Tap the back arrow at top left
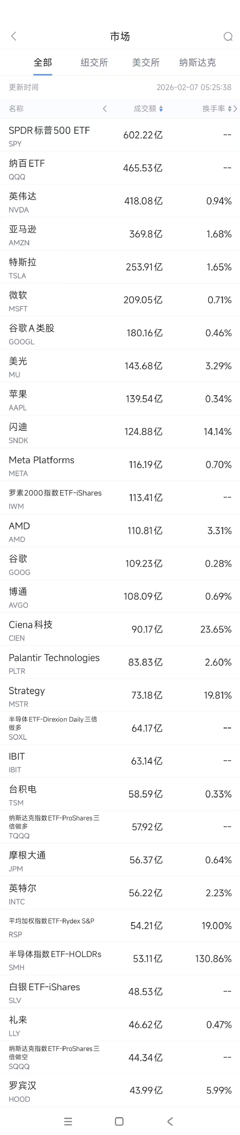The height and width of the screenshot is (1135, 240). tap(14, 36)
